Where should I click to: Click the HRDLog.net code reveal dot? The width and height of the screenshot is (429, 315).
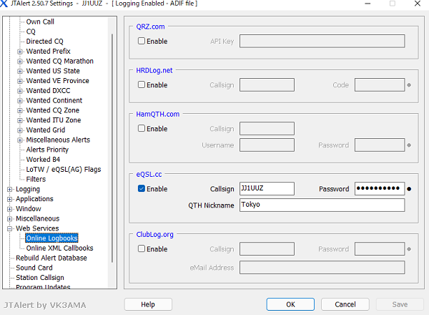click(x=409, y=85)
